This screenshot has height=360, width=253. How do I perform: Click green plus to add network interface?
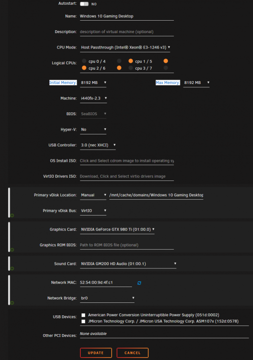(x=12, y=303)
